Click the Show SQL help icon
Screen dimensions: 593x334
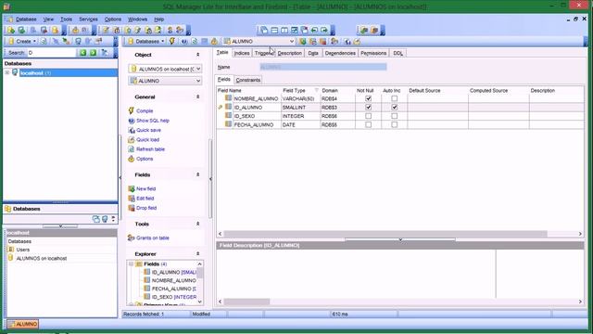coord(132,121)
